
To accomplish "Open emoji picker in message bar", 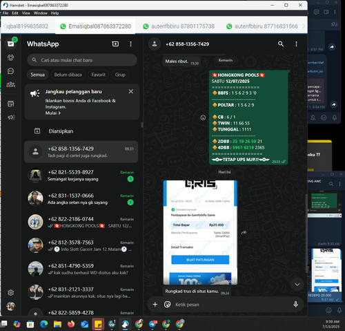I will (x=168, y=305).
